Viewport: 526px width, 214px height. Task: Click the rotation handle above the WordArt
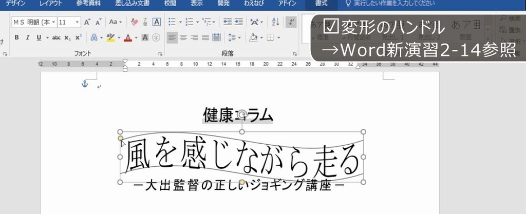click(x=242, y=115)
